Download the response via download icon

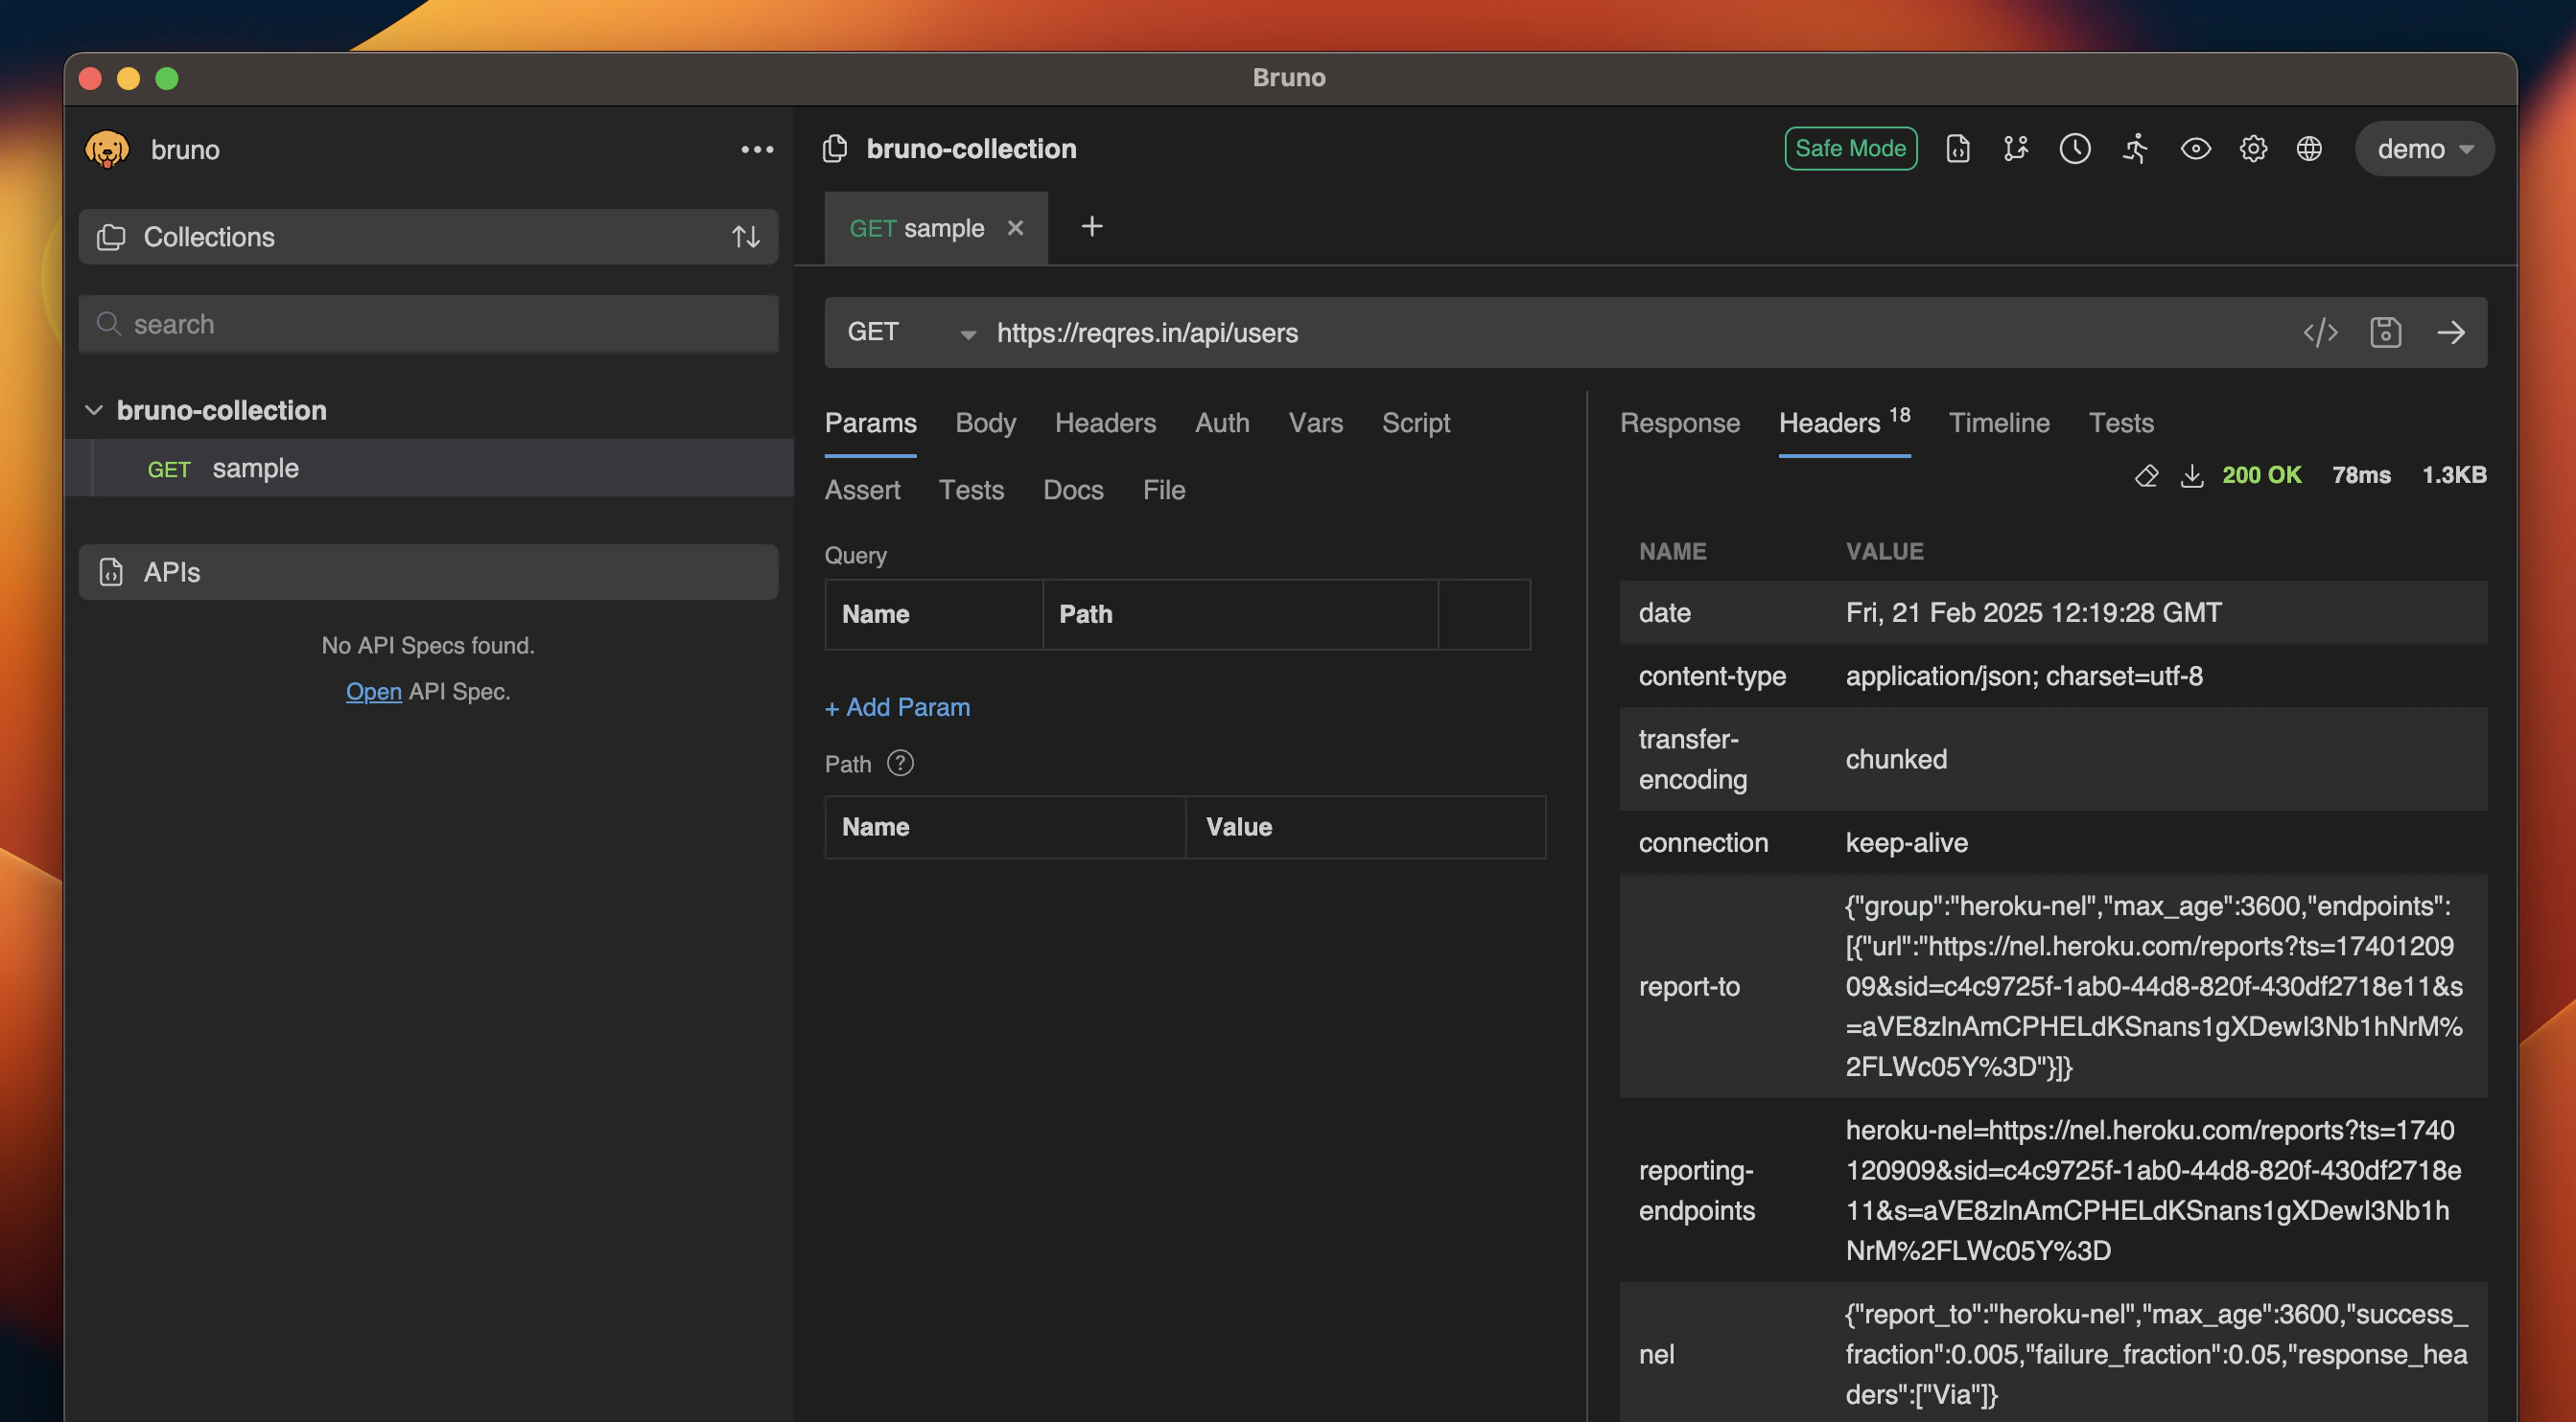pyautogui.click(x=2191, y=475)
